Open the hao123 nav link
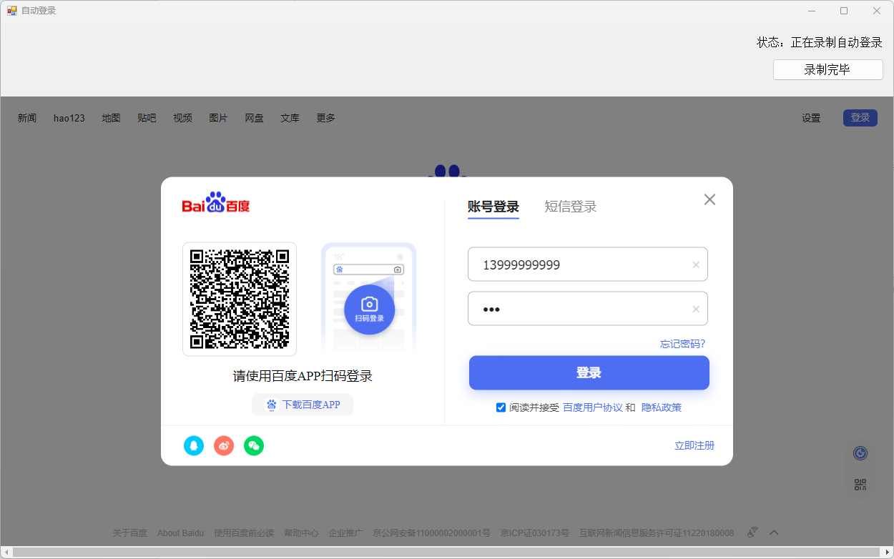Image resolution: width=894 pixels, height=559 pixels. [69, 118]
